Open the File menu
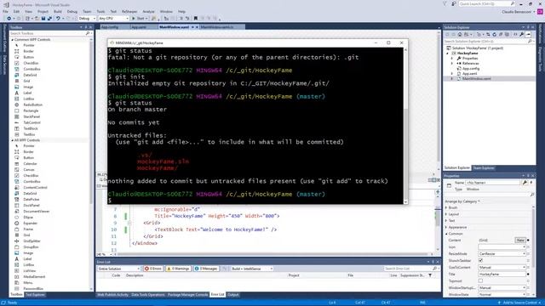545x306 pixels. click(x=5, y=11)
